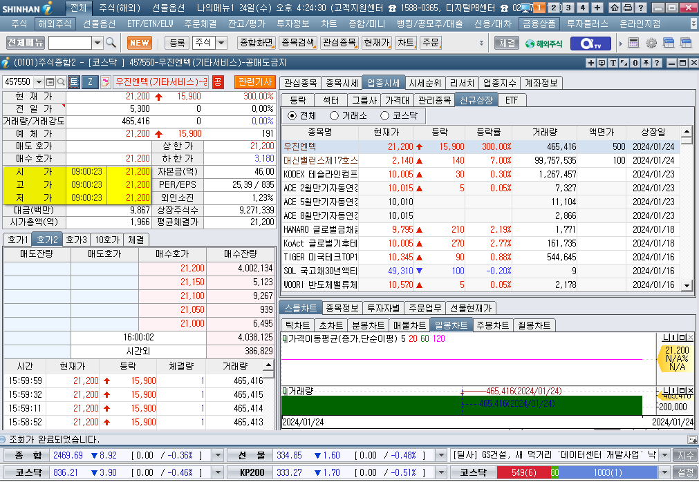Image resolution: width=699 pixels, height=482 pixels.
Task: Click the plus icon in 주식종합2 window header
Action: [590, 63]
